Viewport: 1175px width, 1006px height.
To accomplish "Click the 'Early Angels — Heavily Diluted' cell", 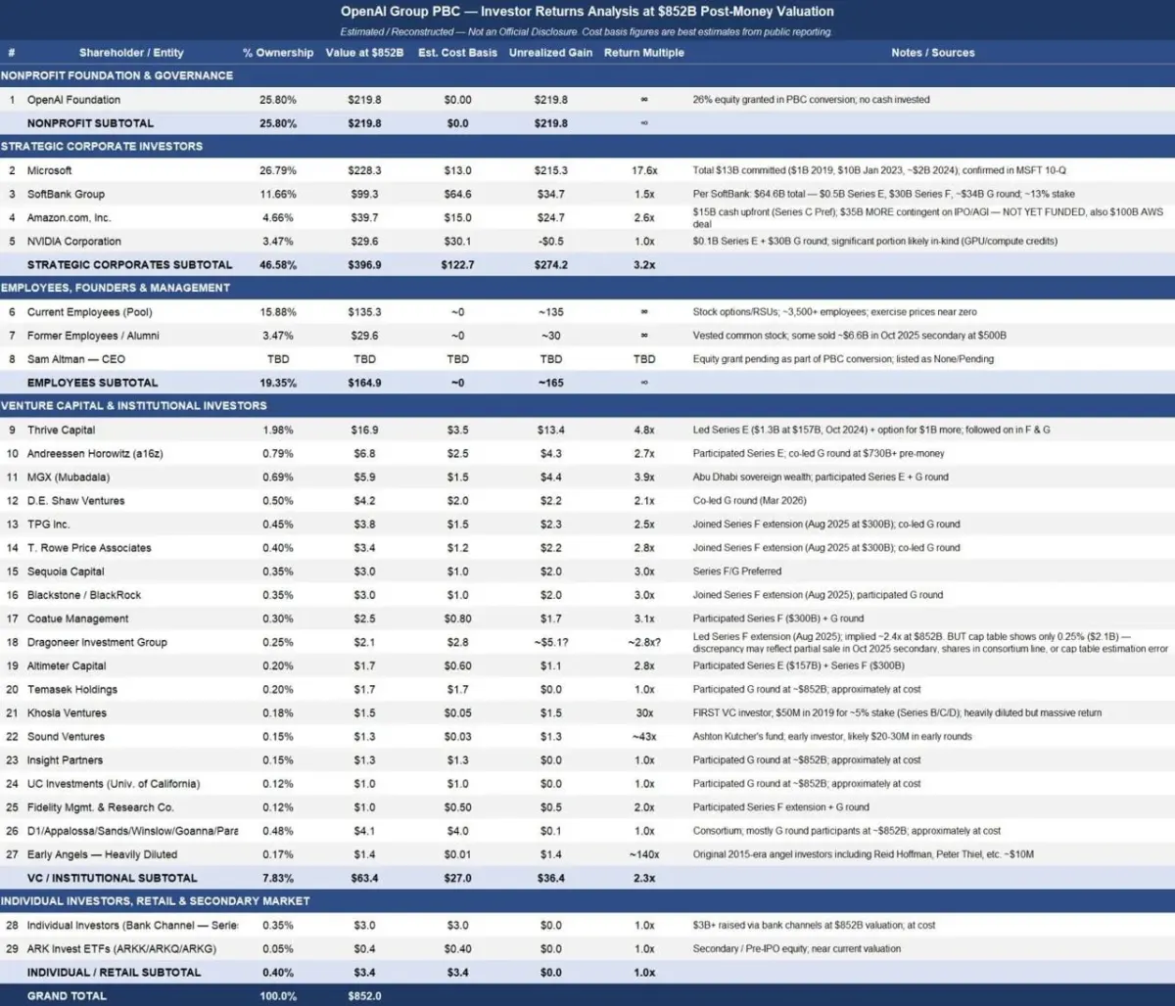I will [x=102, y=854].
